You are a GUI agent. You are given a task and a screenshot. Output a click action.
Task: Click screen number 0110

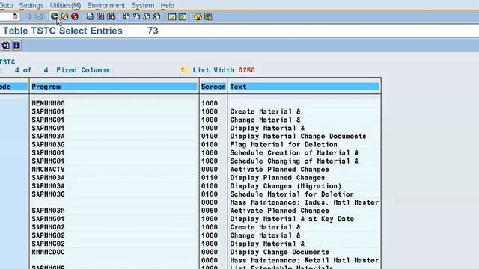pos(210,178)
